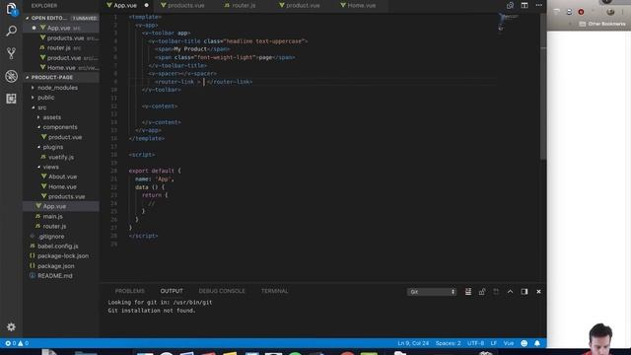Screen dimensions: 631x355
Task: Expand the public folder
Action: (x=45, y=98)
